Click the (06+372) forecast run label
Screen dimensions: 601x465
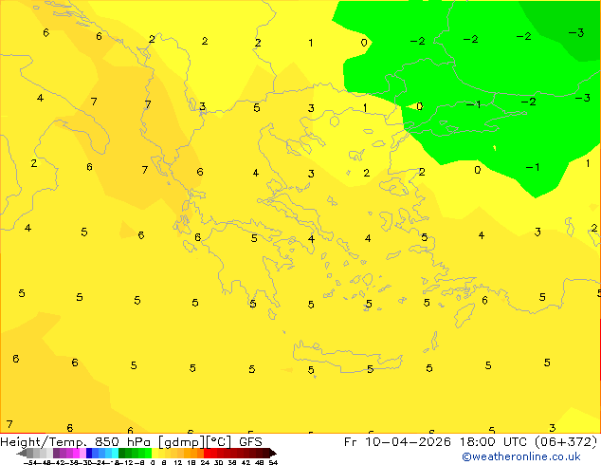pyautogui.click(x=566, y=442)
